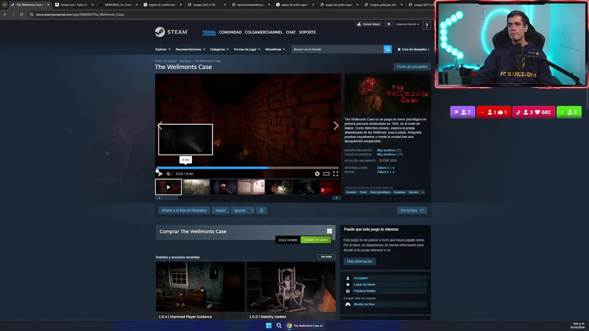Open the video player settings gear
This screenshot has width=589, height=331.
point(317,174)
